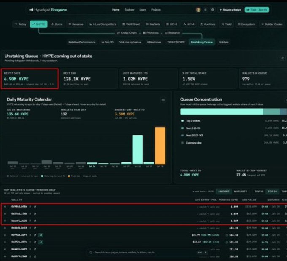This screenshot has width=287, height=261.
Task: Click the tallest teal bar in the calendar chart
Action: pos(138,149)
